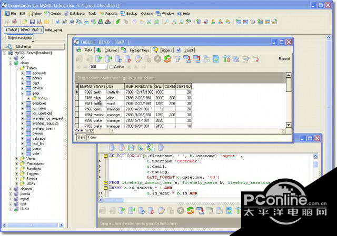Click the first magnifier search icon in main toolbar
Viewport: 337px width, 236px height.
tap(166, 22)
